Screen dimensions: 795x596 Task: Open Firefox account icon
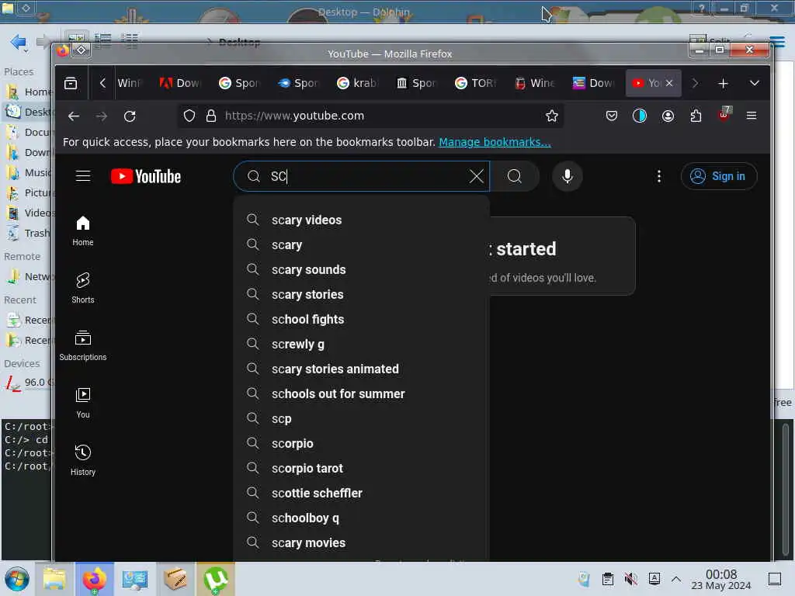[x=668, y=116]
